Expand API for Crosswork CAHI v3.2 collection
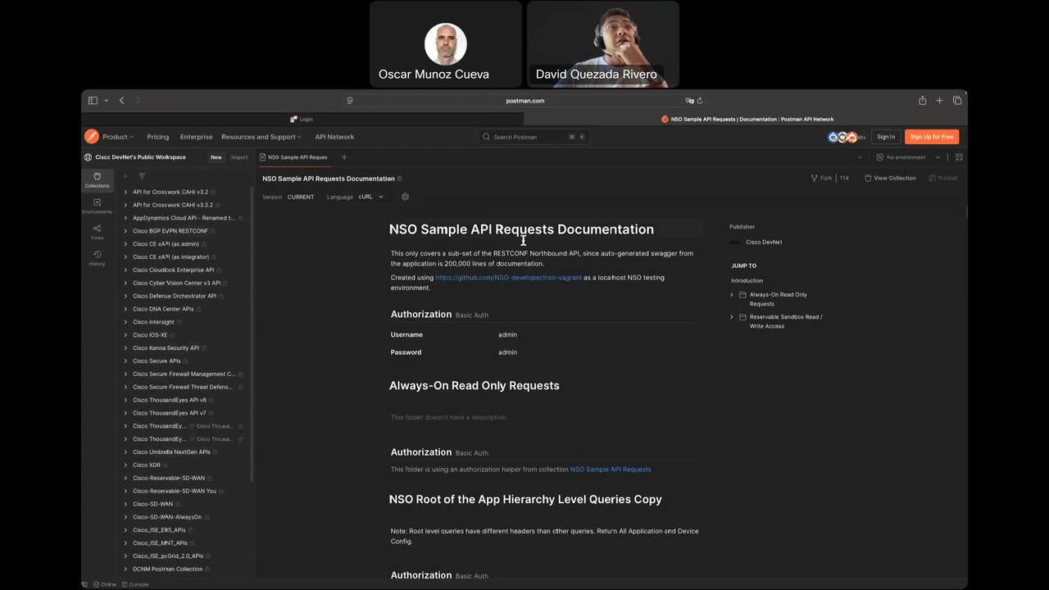Screen dimensions: 1049x590 pyautogui.click(x=125, y=192)
